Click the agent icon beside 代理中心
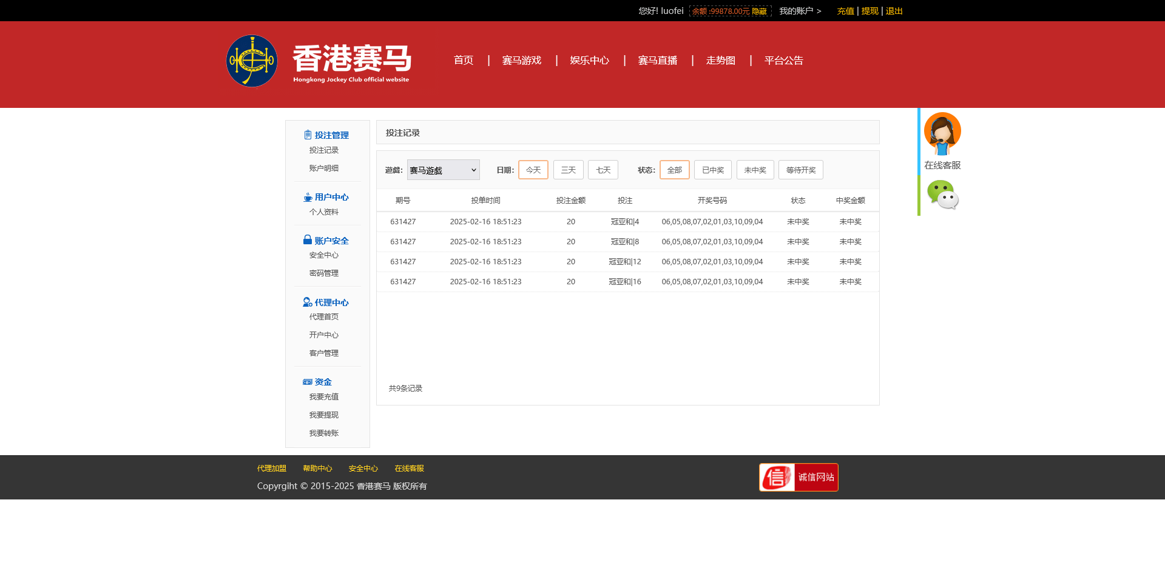This screenshot has height=574, width=1165. 308,302
